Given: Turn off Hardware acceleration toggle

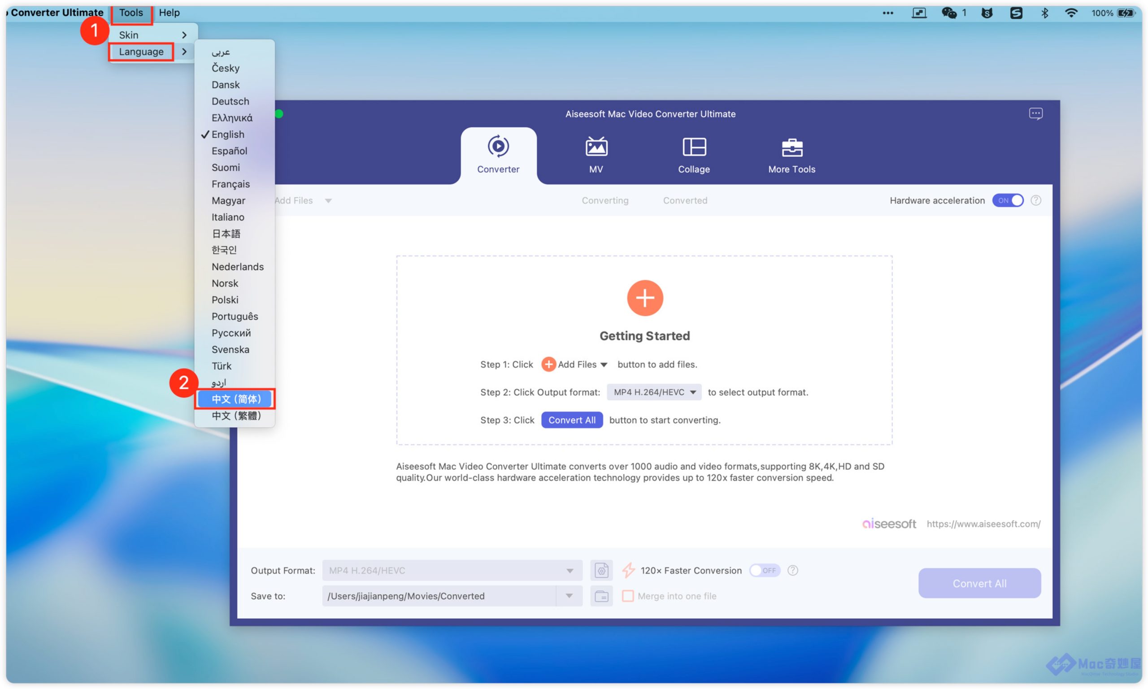Looking at the screenshot, I should click(x=1007, y=200).
